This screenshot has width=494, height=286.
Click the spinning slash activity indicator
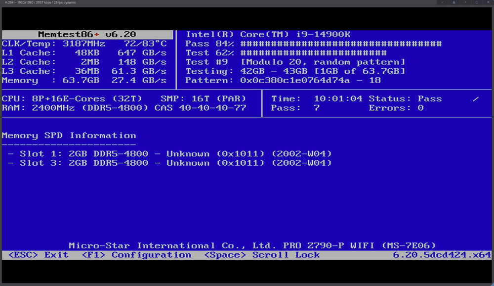476,99
